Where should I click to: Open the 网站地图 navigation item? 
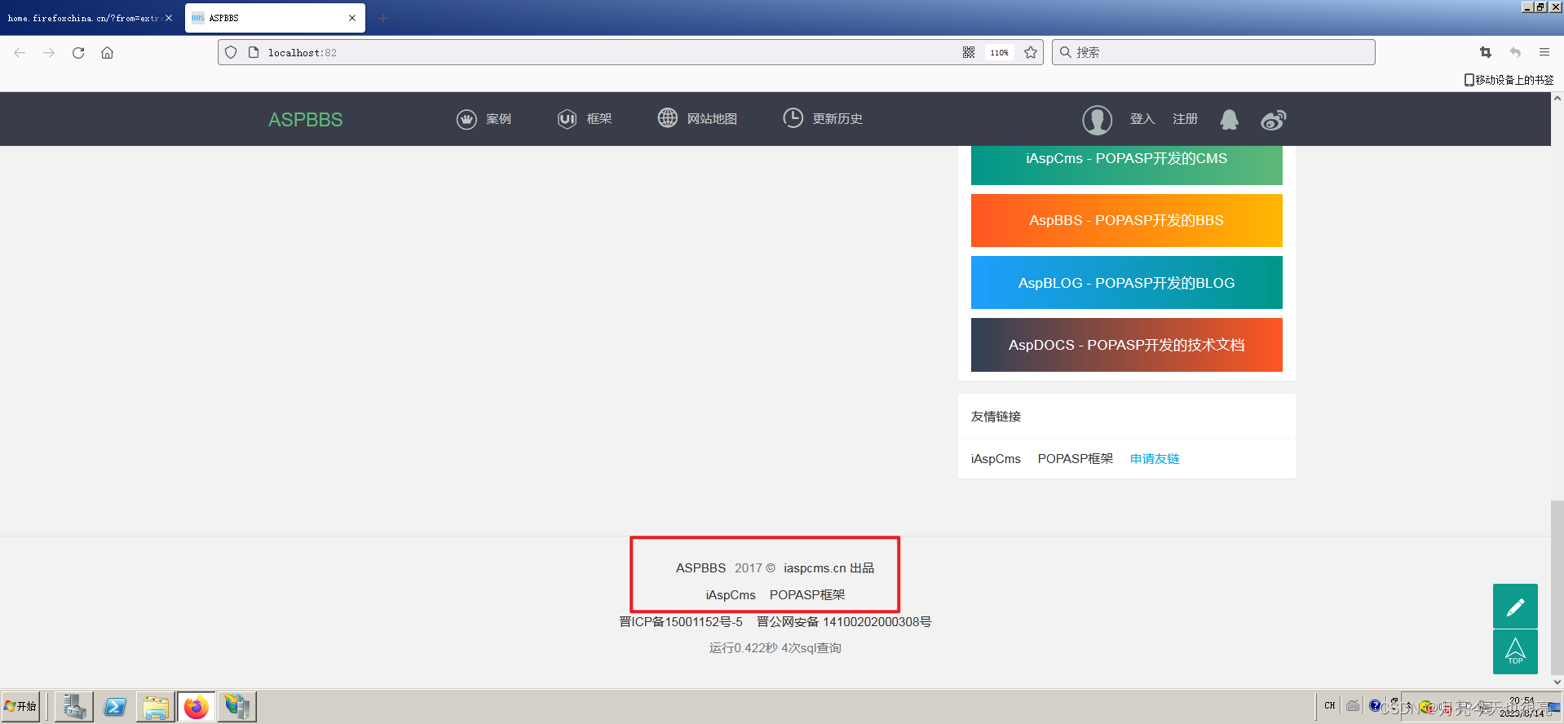pos(712,119)
